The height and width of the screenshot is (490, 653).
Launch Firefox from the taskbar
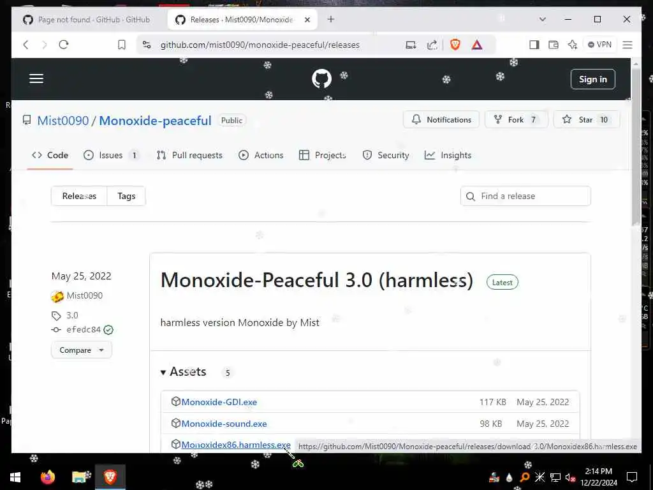(x=47, y=477)
